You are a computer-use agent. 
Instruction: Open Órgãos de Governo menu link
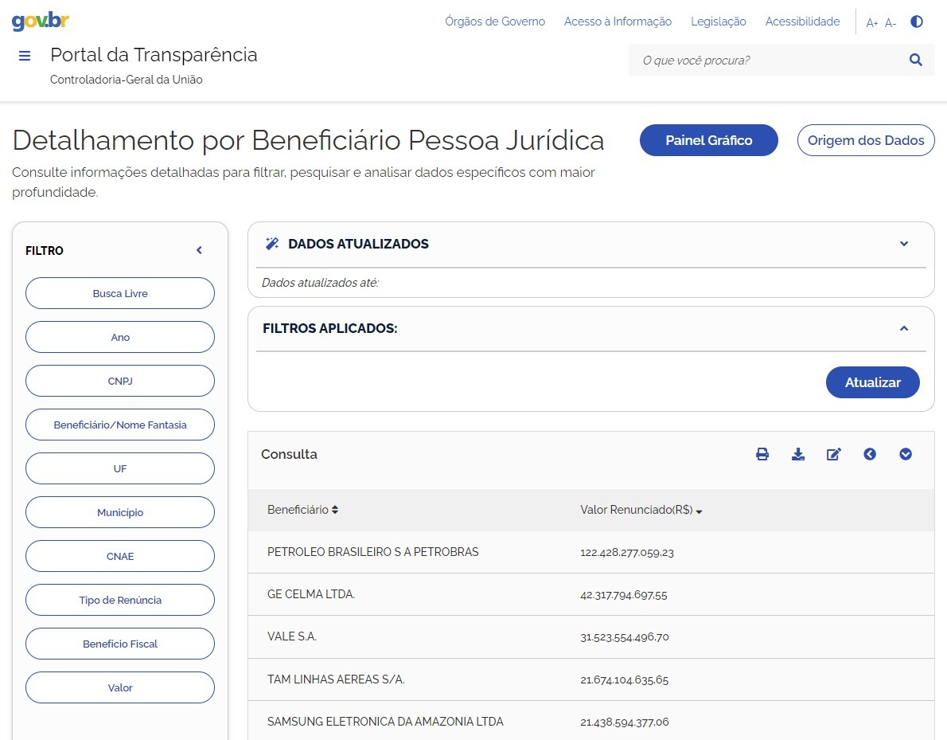pyautogui.click(x=495, y=22)
